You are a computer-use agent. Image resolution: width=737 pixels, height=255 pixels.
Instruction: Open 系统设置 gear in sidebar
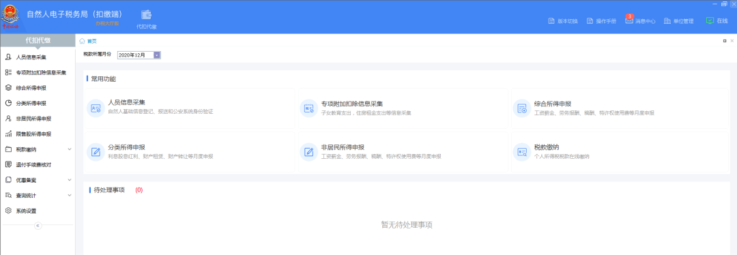click(x=8, y=211)
